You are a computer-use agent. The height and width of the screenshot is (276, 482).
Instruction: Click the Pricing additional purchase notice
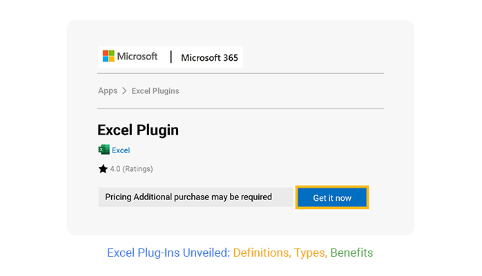point(189,197)
